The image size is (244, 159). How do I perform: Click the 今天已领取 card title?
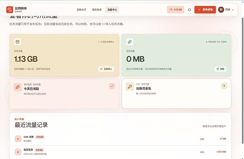pos(31,89)
